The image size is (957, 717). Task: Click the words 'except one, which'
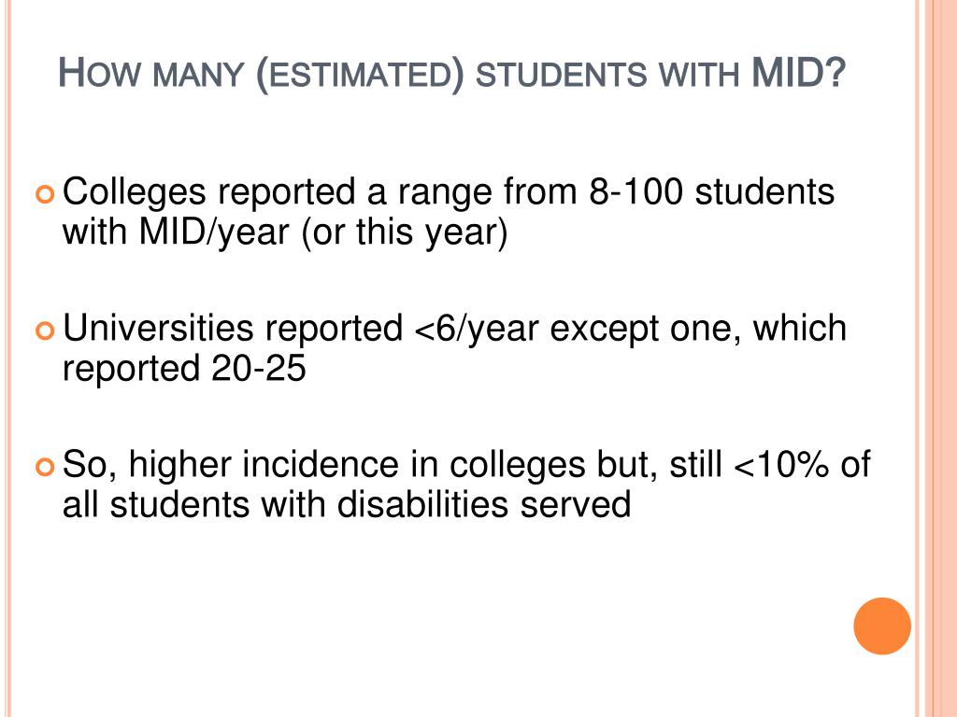click(x=698, y=330)
